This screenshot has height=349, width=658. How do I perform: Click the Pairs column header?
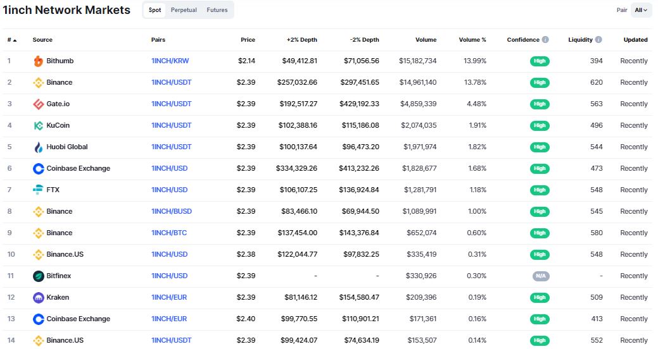(158, 40)
